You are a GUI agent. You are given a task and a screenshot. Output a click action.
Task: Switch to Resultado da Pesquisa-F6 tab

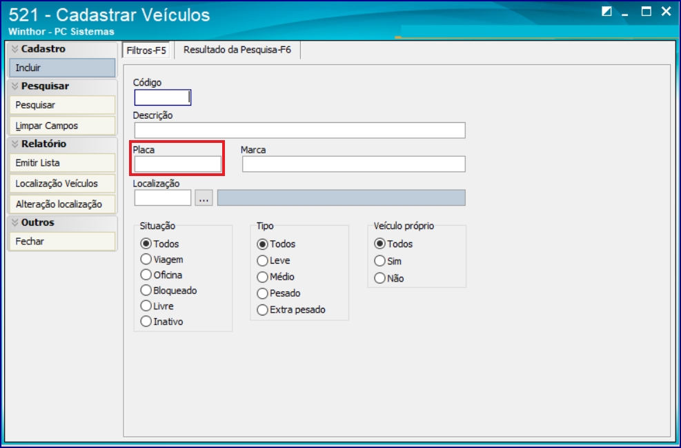237,50
